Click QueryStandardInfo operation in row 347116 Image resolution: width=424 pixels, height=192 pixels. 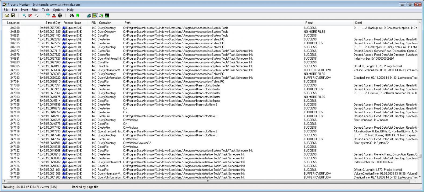coord(110,132)
